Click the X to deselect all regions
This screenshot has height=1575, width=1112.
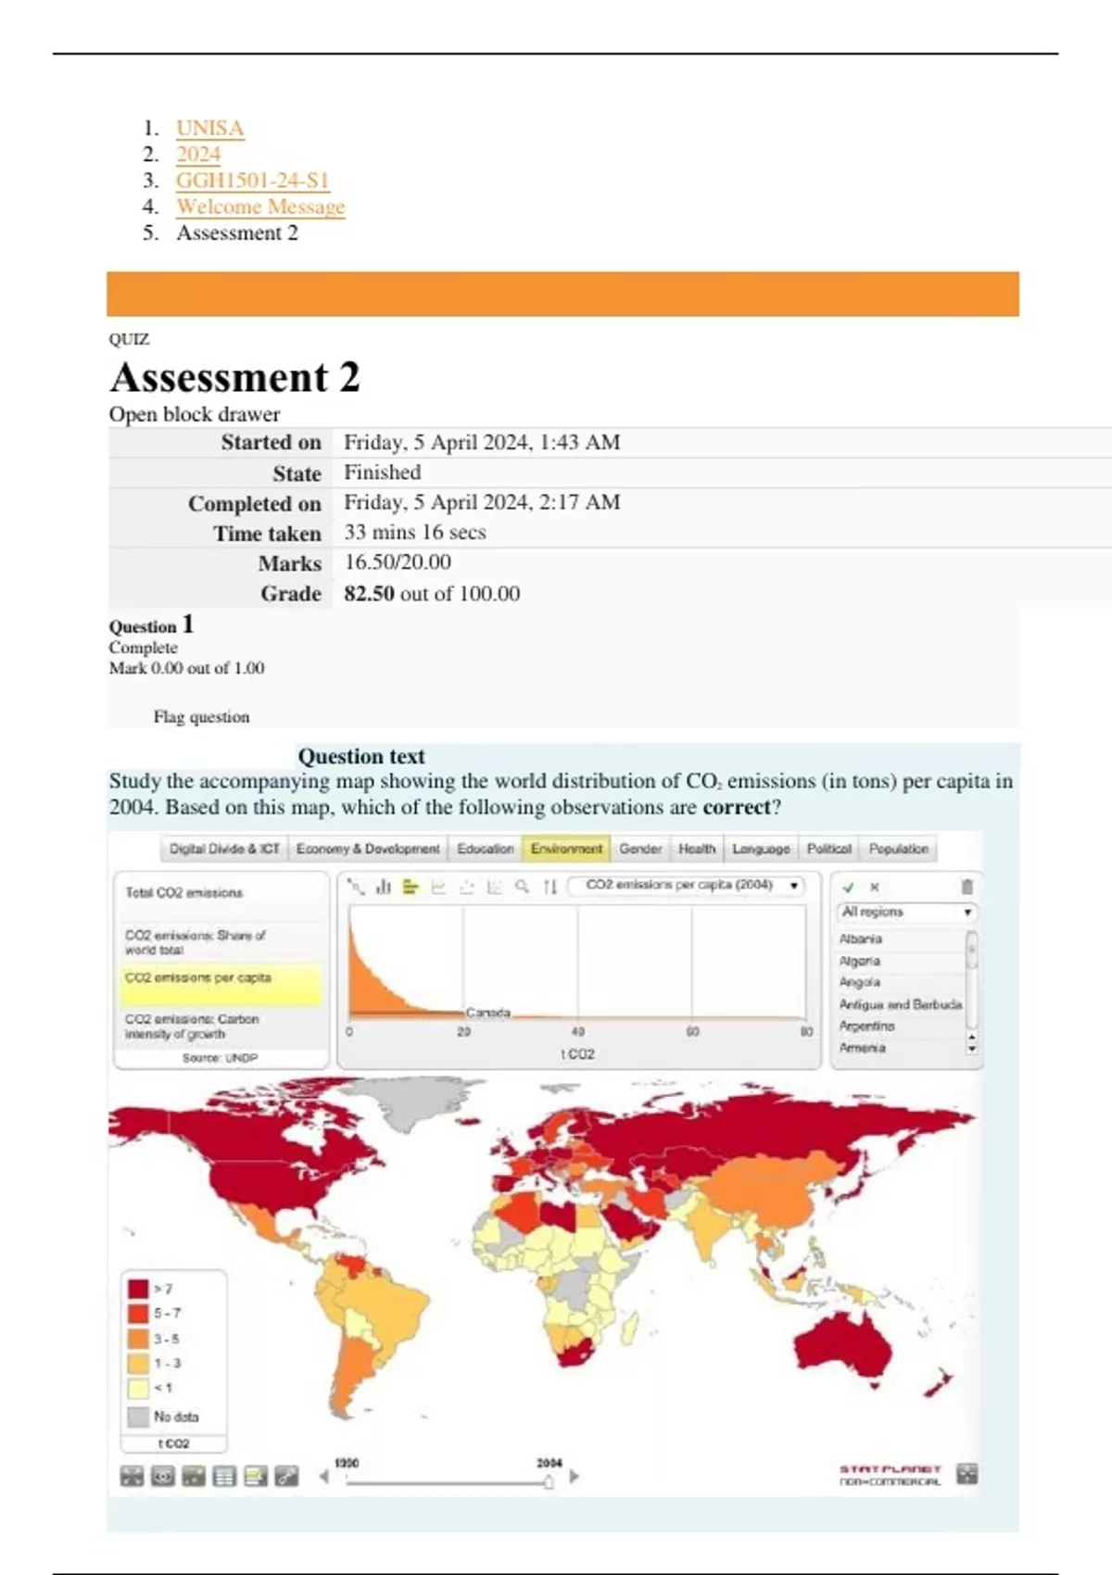point(874,887)
